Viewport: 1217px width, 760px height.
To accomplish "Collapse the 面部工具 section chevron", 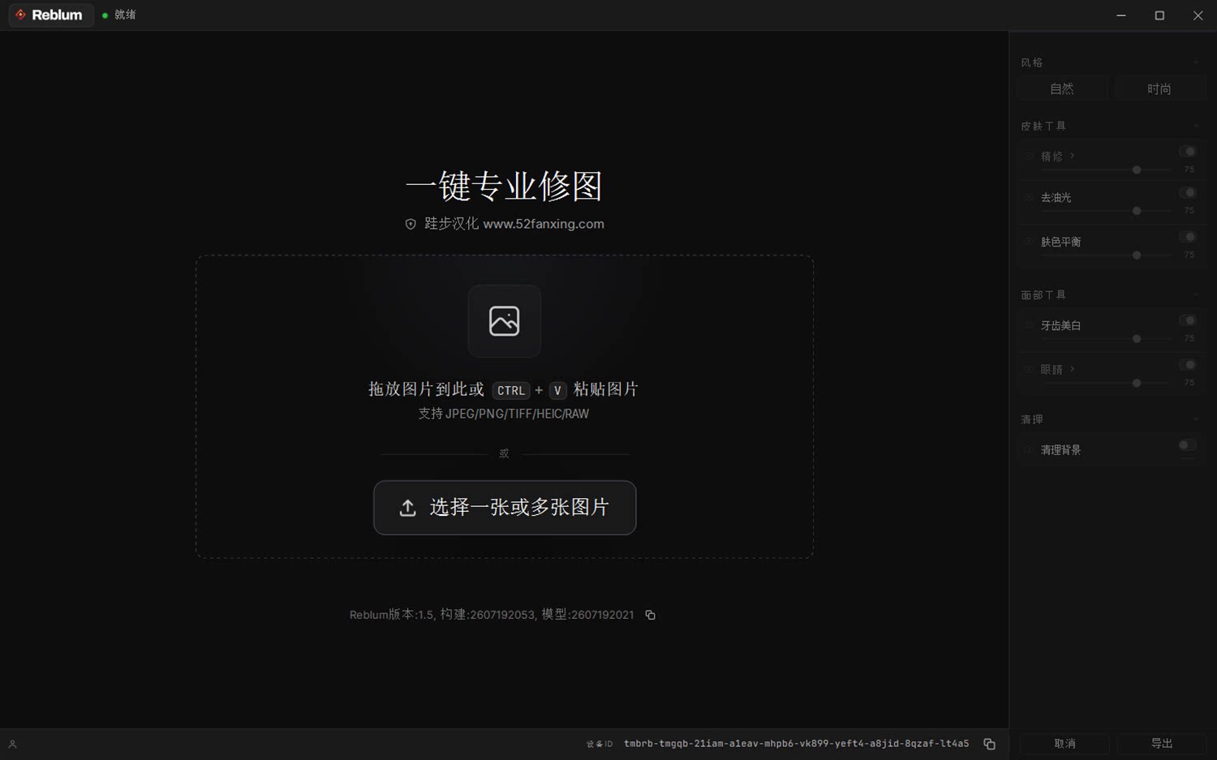I will (x=1196, y=294).
